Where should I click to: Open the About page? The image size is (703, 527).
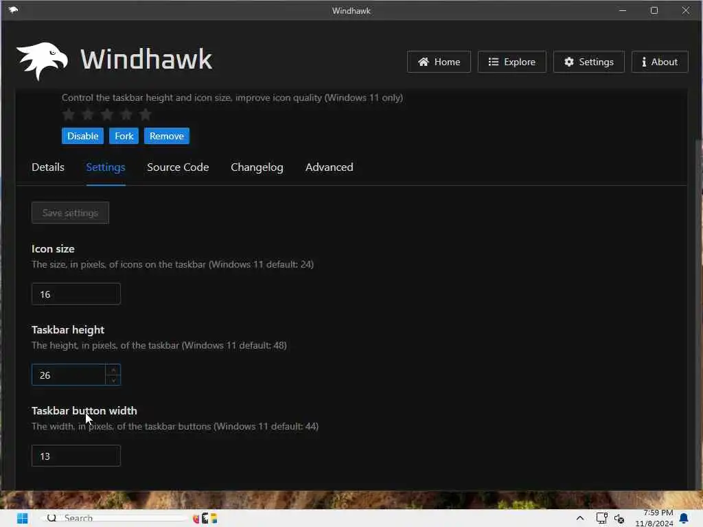pyautogui.click(x=660, y=62)
